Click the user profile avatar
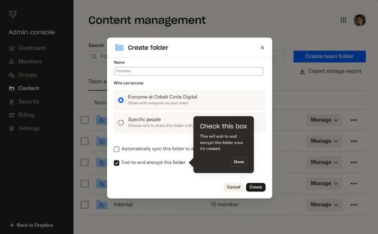 pyautogui.click(x=360, y=20)
